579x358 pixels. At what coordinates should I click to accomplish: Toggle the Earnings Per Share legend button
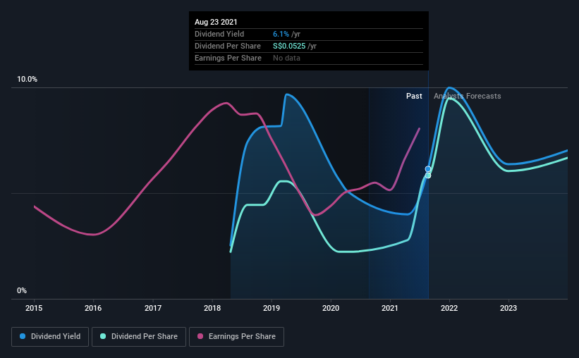tap(236, 337)
